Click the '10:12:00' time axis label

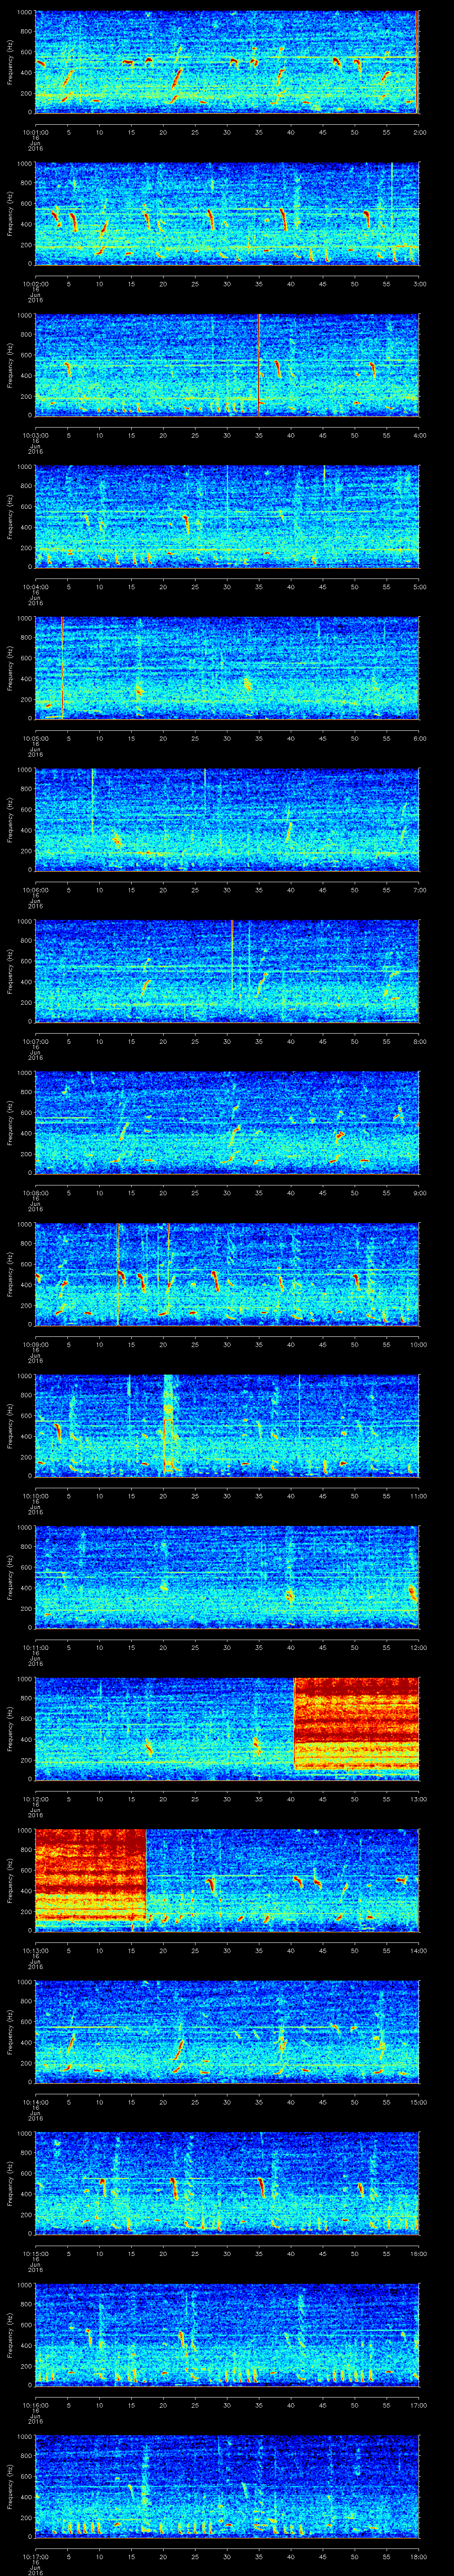tap(35, 1799)
